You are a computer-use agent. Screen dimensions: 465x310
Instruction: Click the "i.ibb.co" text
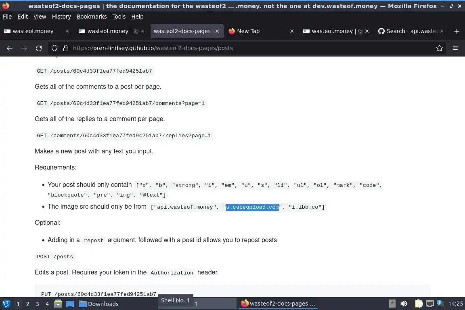pos(305,207)
